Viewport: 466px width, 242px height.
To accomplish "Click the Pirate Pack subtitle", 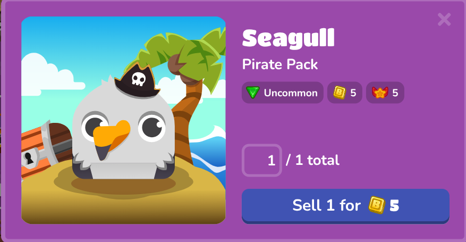I will click(280, 64).
